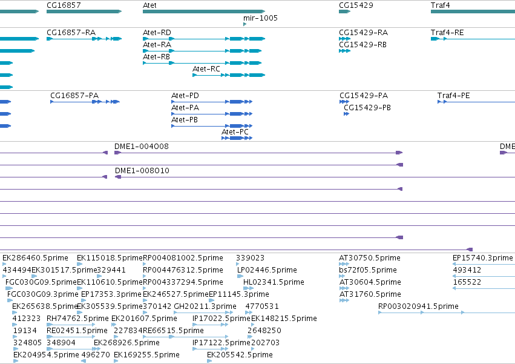Click the Atet-RD transcript label
This screenshot has width=515, height=364.
tap(157, 33)
